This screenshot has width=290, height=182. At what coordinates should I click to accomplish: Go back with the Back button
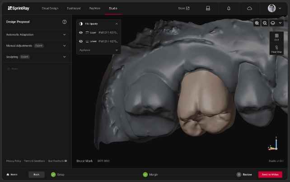coord(37,174)
